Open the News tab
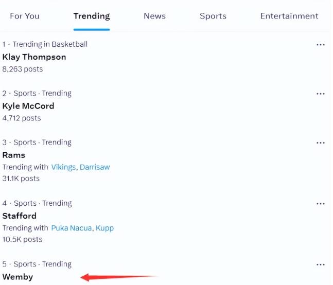The image size is (333, 285). point(155,16)
